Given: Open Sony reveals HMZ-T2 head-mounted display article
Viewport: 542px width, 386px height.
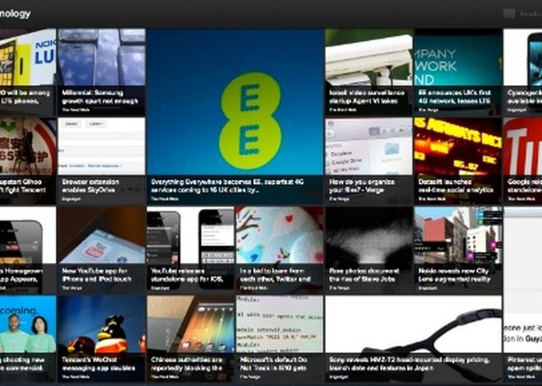Looking at the screenshot, I should coord(413,338).
